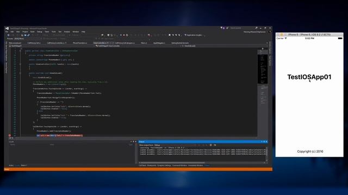Open the Test menu
Image resolution: width=348 pixels, height=195 pixels.
point(60,32)
